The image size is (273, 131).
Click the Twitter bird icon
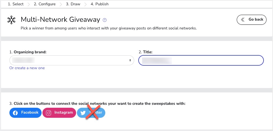(x=83, y=113)
